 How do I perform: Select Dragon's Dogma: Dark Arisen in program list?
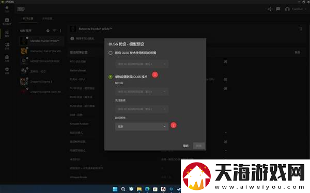point(41,92)
